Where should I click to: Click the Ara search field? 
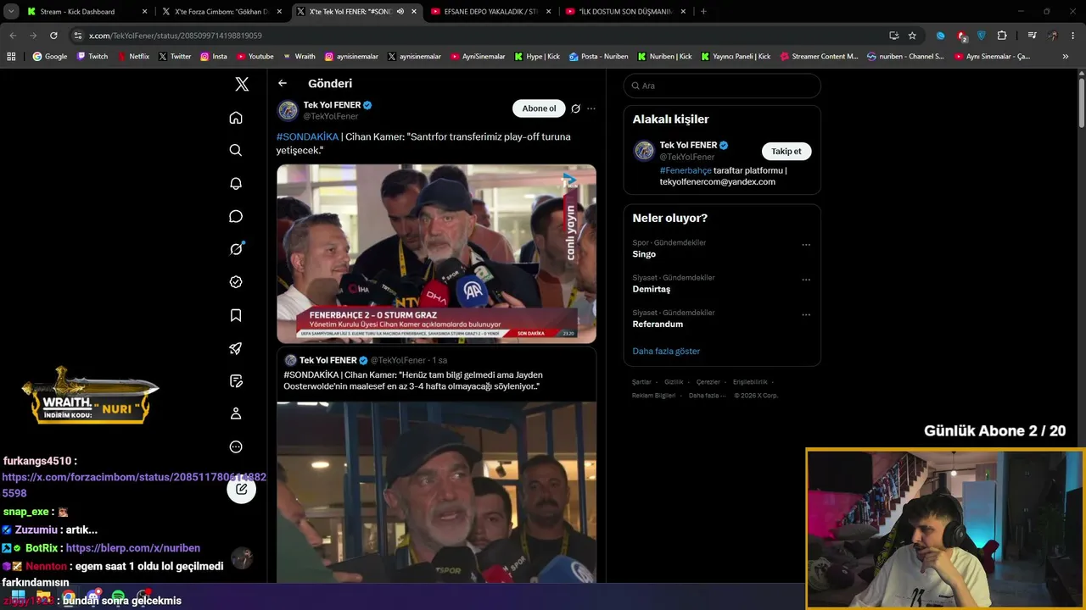pos(722,86)
